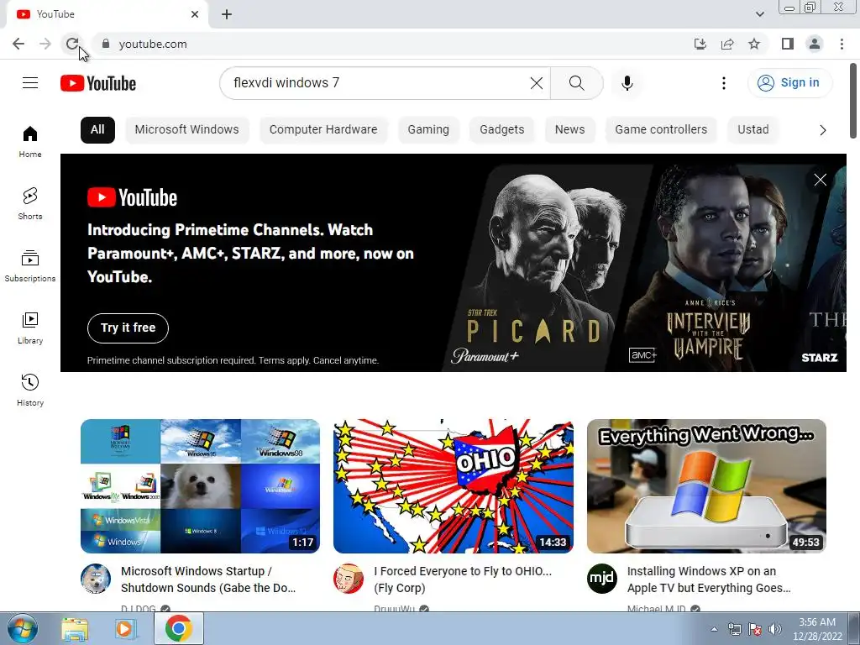The height and width of the screenshot is (645, 860).
Task: Open the Home sidebar item
Action: pyautogui.click(x=30, y=141)
